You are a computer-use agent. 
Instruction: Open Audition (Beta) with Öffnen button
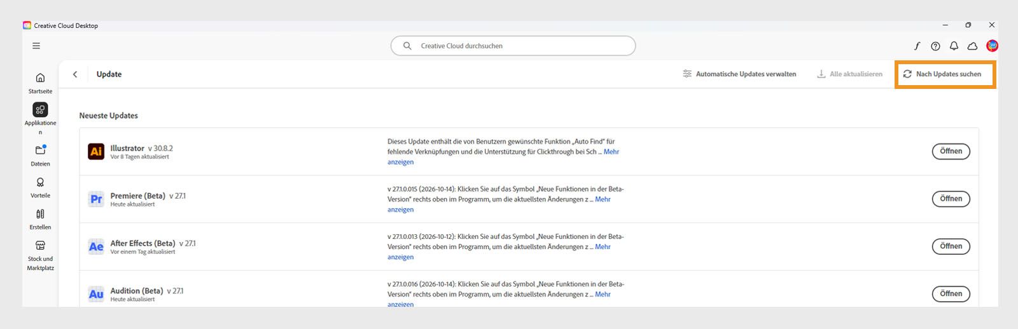coord(951,294)
